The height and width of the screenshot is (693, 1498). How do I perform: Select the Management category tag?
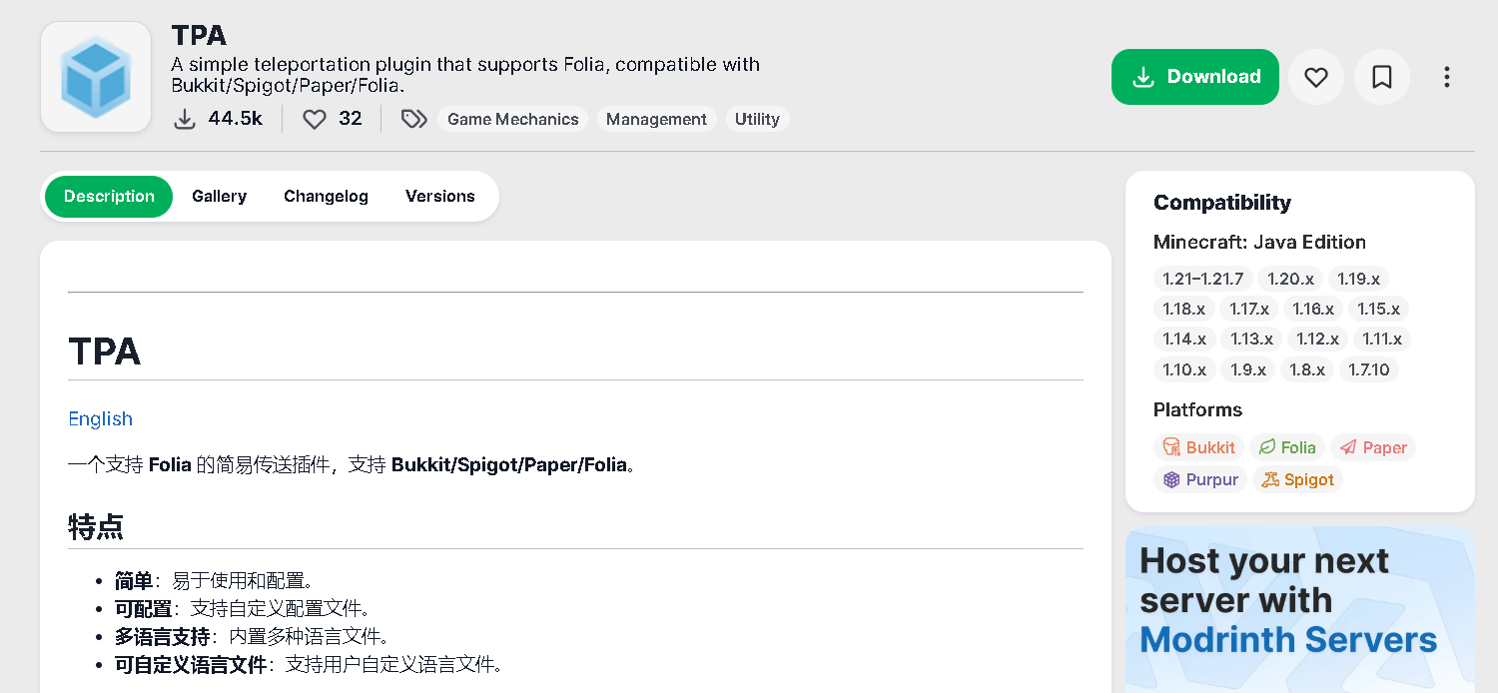click(x=656, y=119)
